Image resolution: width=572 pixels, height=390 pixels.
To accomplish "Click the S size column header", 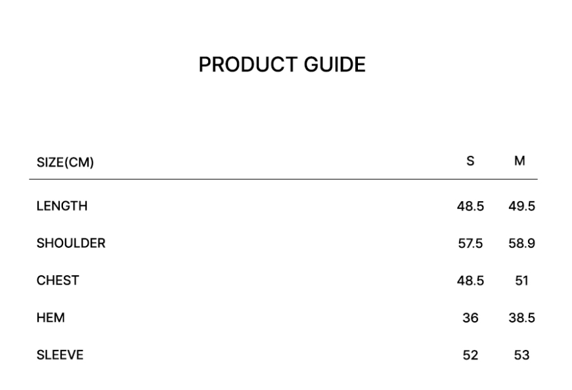I will tap(470, 161).
